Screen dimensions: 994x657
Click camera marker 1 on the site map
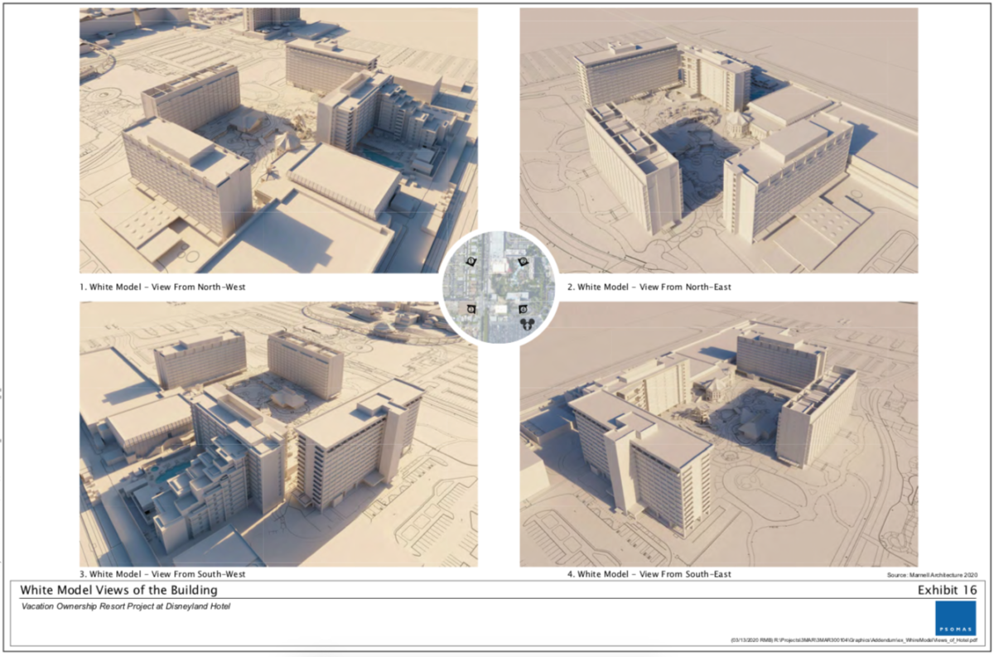(470, 262)
